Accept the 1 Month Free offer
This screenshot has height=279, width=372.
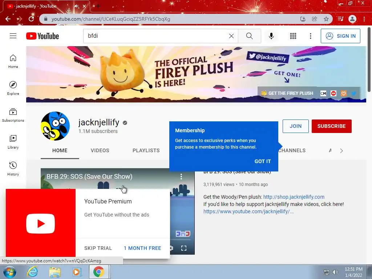(142, 248)
